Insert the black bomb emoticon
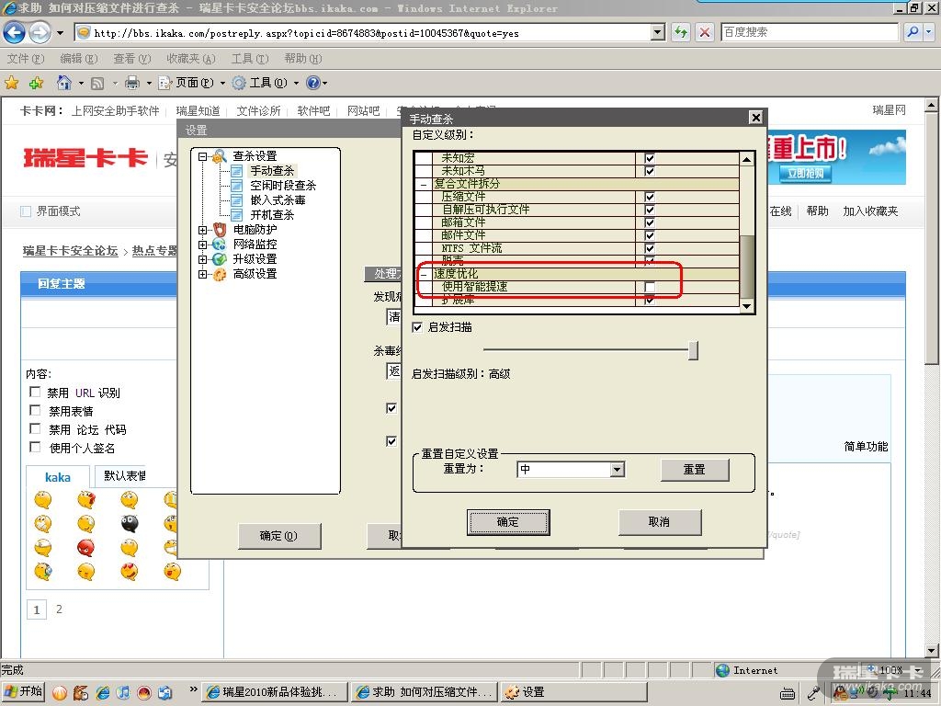941x706 pixels. [129, 523]
